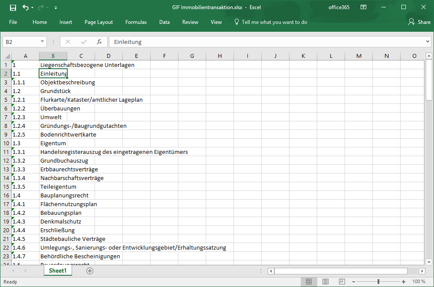Click cell Flurkarte/Kataster/amtlicher Lageplan
The height and width of the screenshot is (287, 434).
tap(91, 100)
